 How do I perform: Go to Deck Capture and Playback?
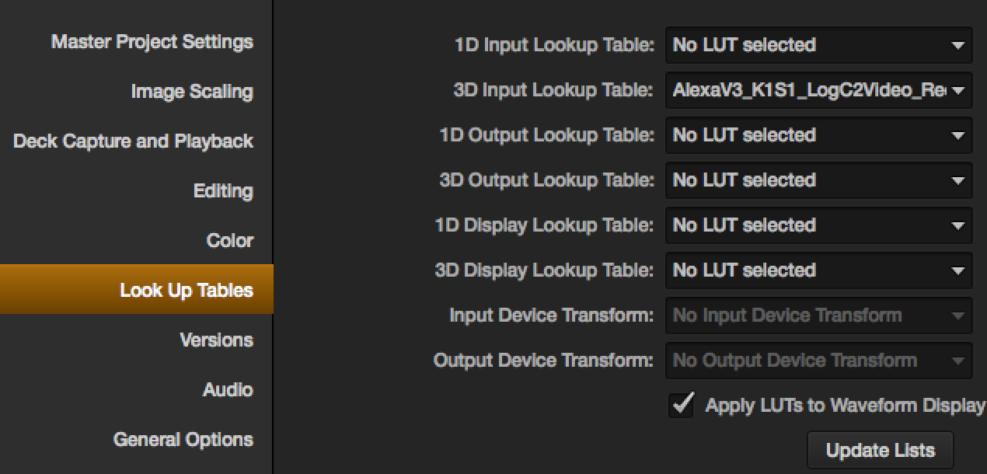coord(133,141)
